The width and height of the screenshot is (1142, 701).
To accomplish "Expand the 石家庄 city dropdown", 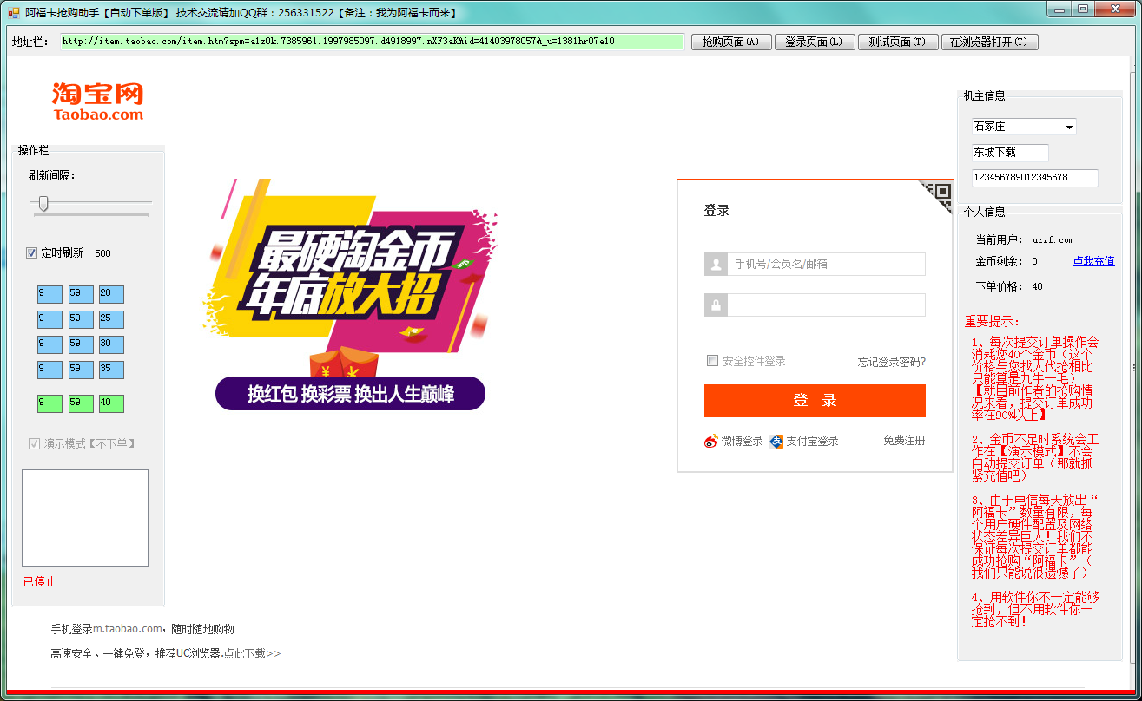I will (1069, 127).
